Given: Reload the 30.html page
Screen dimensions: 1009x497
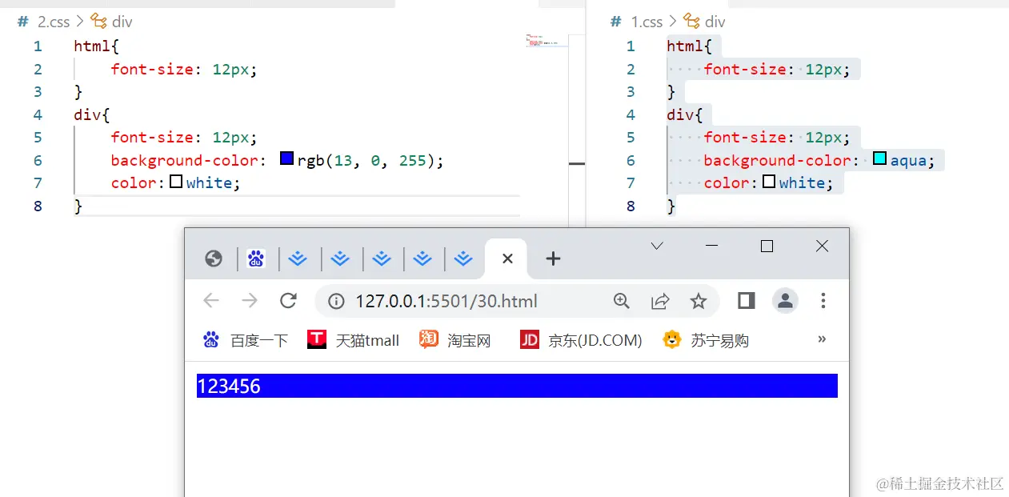Looking at the screenshot, I should click(x=289, y=301).
